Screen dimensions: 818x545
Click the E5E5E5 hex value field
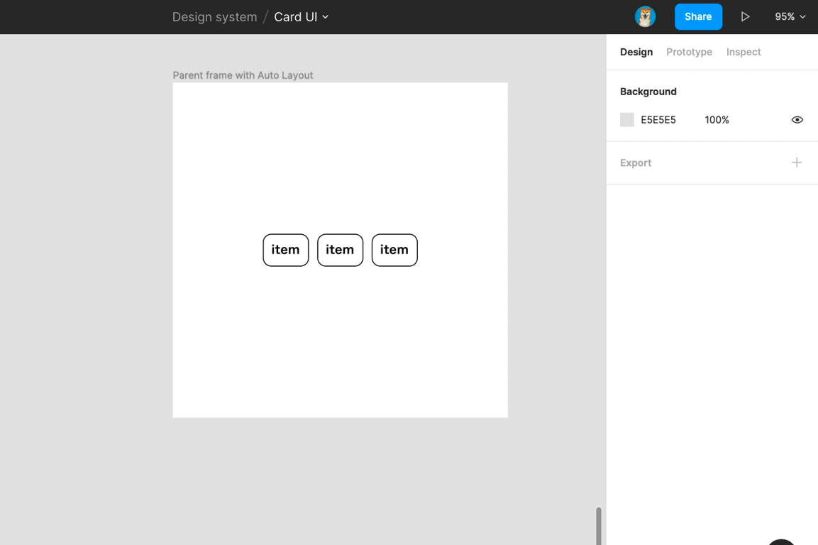pyautogui.click(x=658, y=120)
